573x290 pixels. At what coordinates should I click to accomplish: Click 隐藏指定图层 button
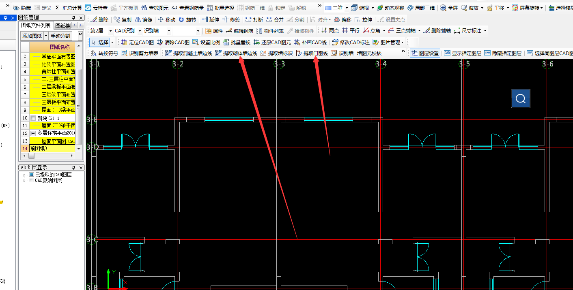coord(503,53)
